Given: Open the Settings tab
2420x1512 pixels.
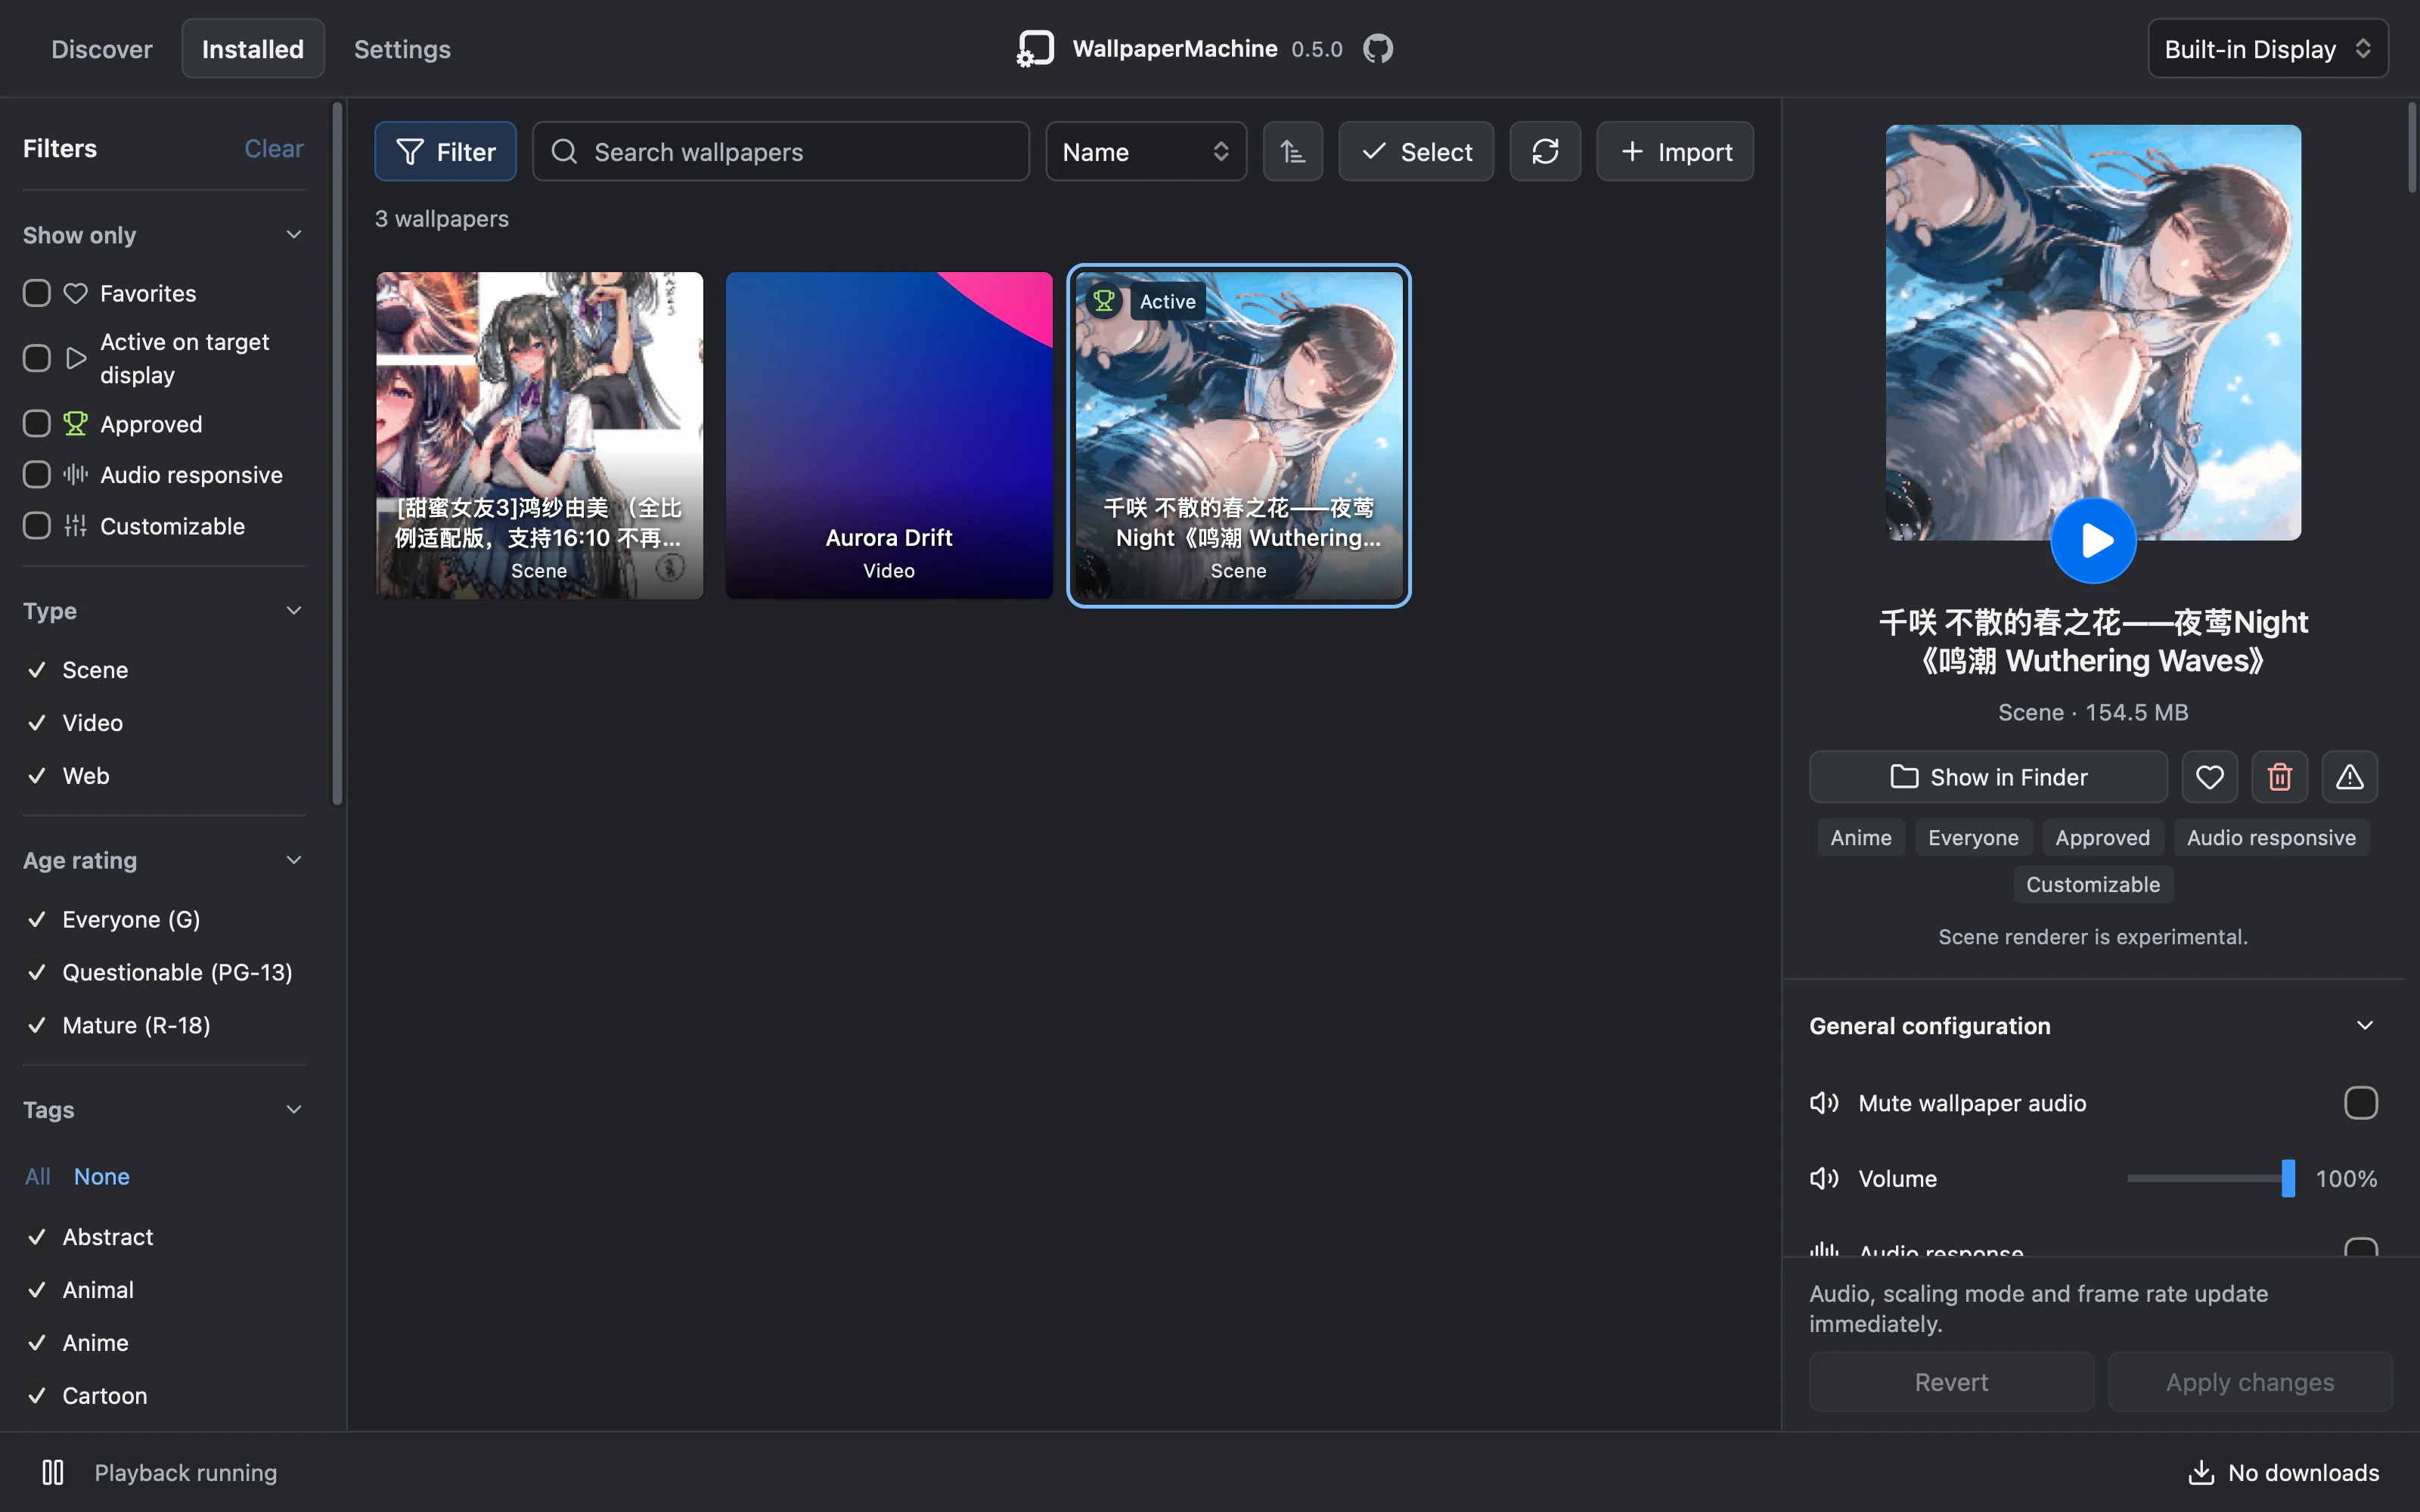Looking at the screenshot, I should coord(402,48).
